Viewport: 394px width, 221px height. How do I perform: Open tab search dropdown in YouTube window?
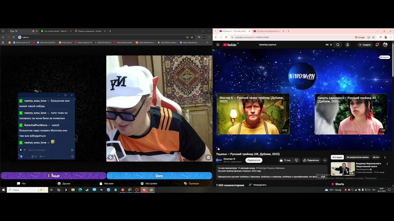click(215, 31)
